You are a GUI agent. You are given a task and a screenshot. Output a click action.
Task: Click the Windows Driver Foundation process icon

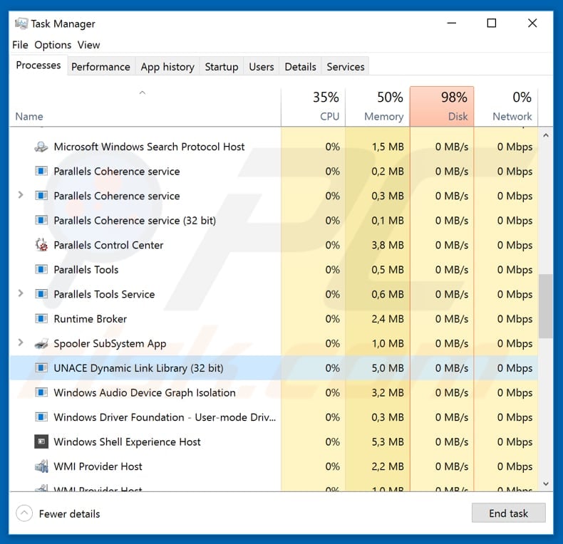[x=41, y=417]
